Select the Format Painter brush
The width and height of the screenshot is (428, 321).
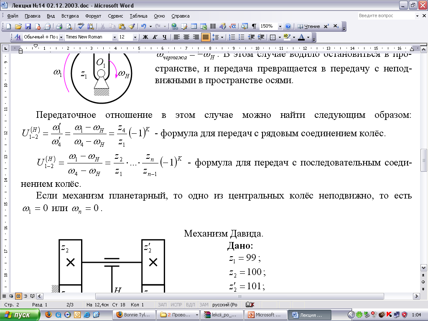132,26
